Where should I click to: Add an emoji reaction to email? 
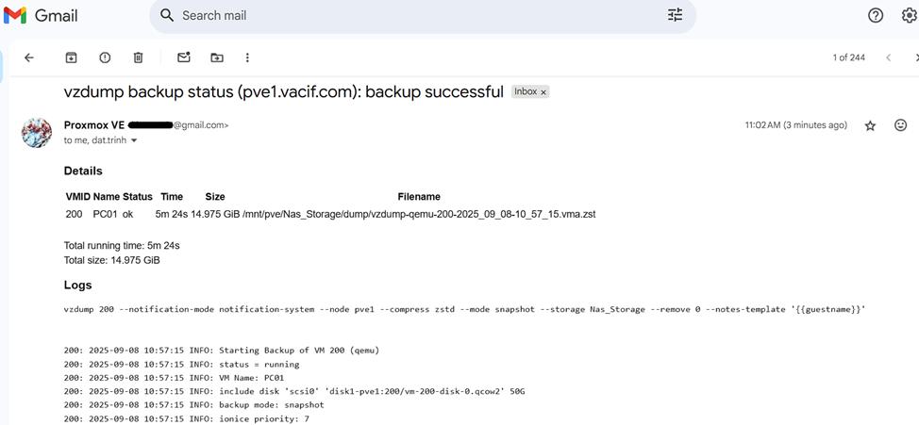pyautogui.click(x=900, y=125)
